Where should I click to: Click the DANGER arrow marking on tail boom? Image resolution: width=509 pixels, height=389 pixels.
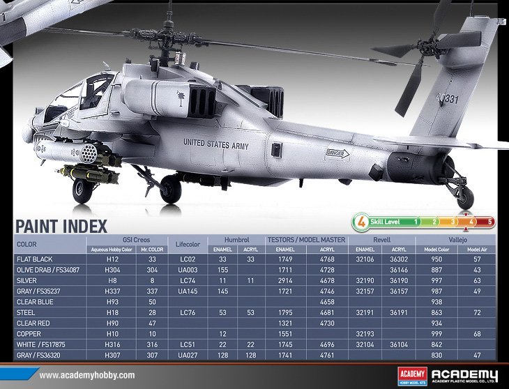coord(339,154)
